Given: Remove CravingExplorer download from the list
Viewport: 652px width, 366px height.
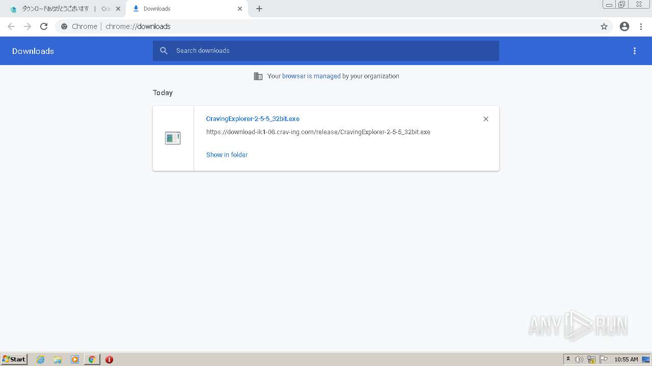Looking at the screenshot, I should tap(486, 119).
